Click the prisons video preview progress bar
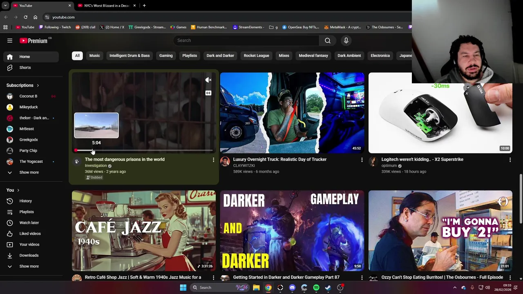The image size is (523, 294). click(x=144, y=151)
